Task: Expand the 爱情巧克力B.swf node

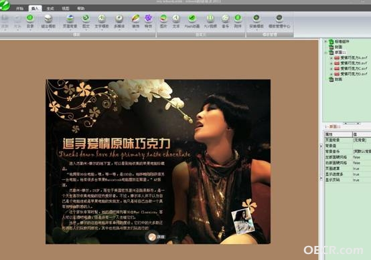Action: pos(331,63)
